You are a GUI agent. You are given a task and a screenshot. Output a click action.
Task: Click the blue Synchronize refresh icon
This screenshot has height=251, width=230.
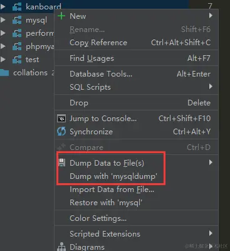61,131
